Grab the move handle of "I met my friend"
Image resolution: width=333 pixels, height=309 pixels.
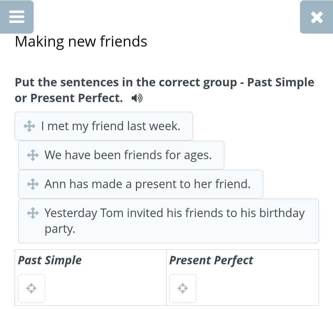pos(29,126)
